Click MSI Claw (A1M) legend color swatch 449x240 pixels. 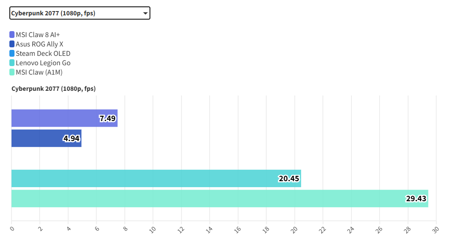click(x=12, y=72)
